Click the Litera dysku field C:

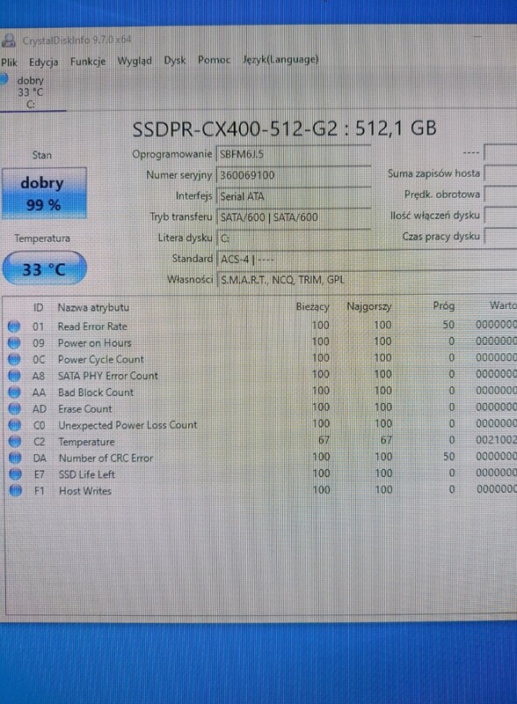coord(294,238)
